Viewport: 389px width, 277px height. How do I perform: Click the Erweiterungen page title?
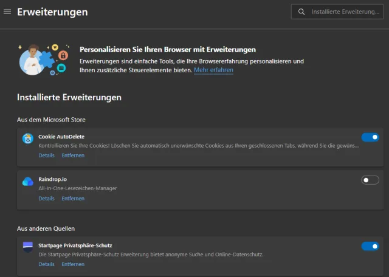(x=52, y=12)
